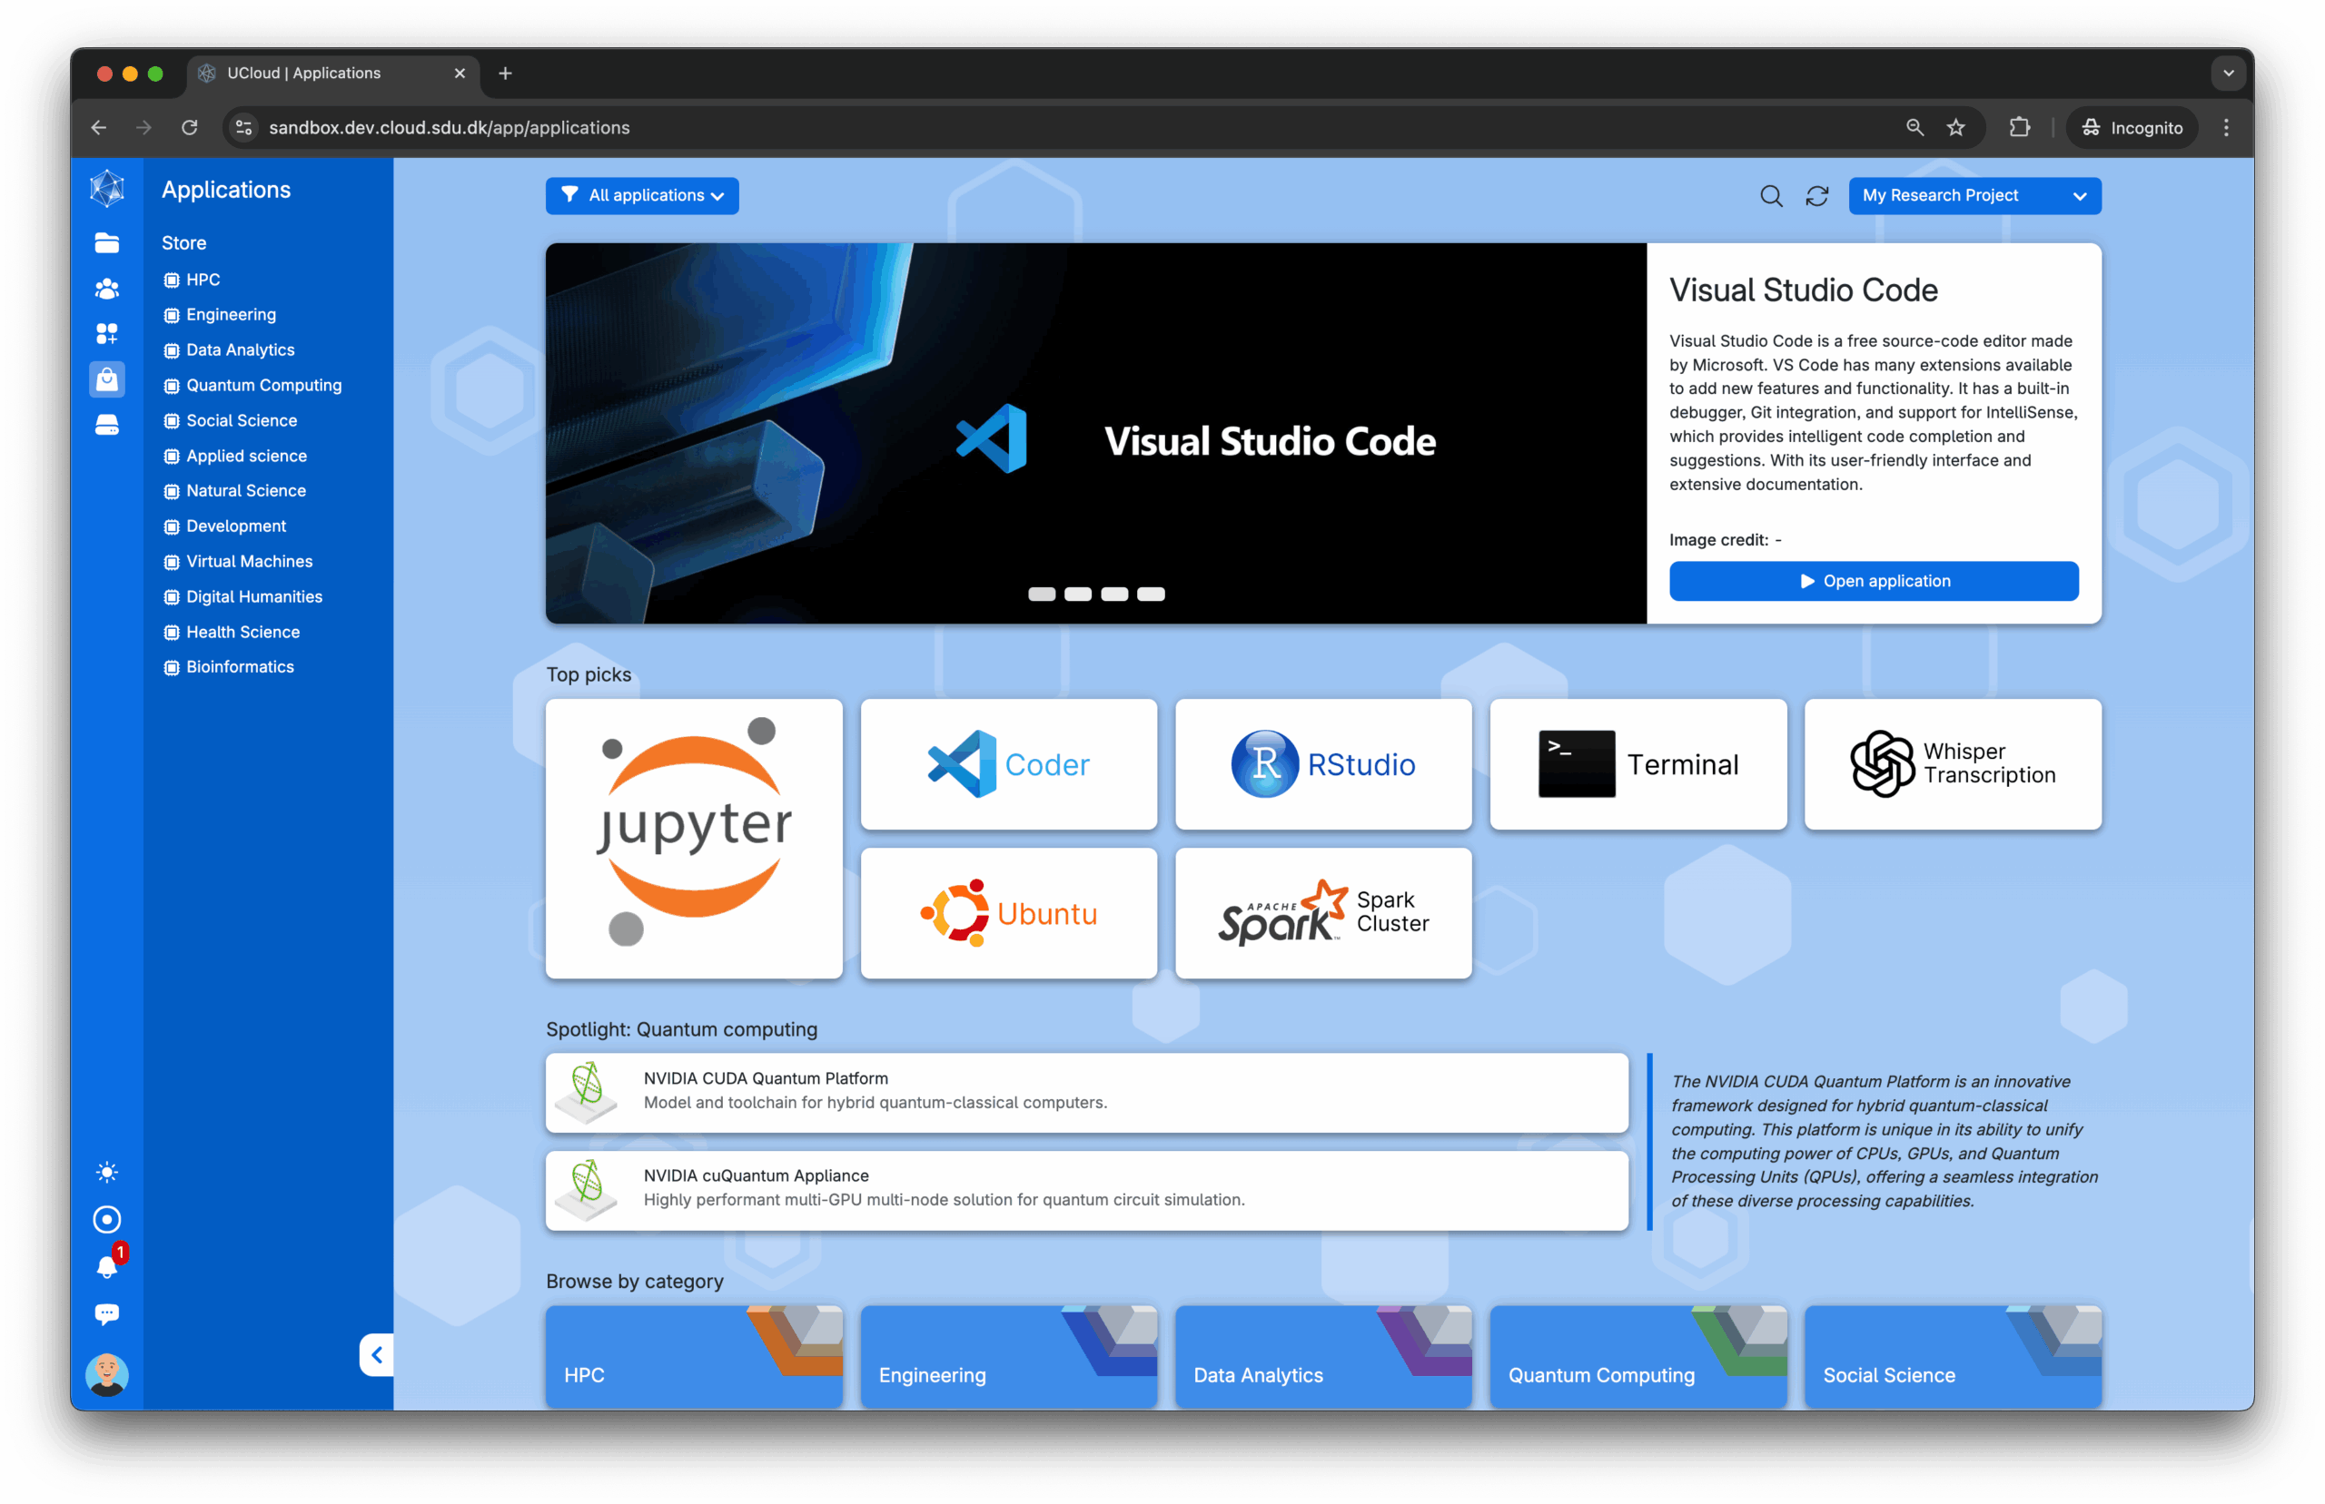Viewport: 2325px width, 1504px height.
Task: Click the Visual Studio Code banner image
Action: (1096, 433)
